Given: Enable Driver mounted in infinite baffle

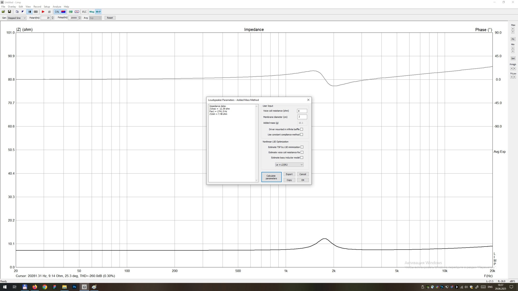Looking at the screenshot, I should click(x=301, y=129).
